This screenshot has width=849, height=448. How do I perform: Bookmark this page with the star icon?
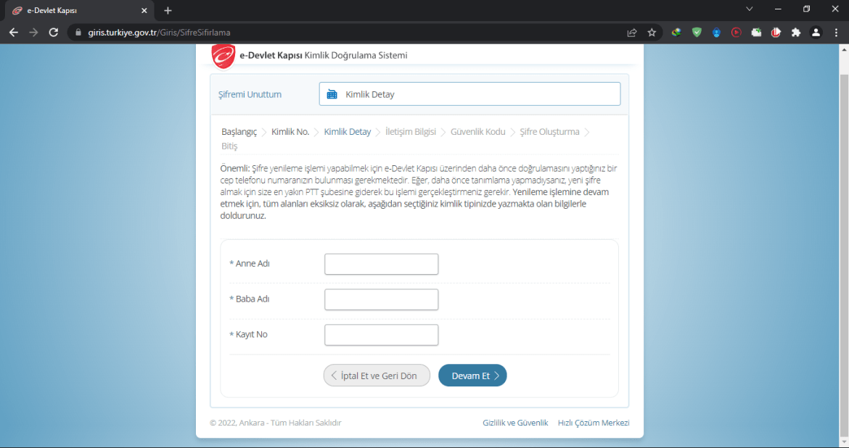tap(652, 33)
